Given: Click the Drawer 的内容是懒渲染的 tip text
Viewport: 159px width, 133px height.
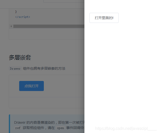Looking at the screenshot, I should 34,122.
